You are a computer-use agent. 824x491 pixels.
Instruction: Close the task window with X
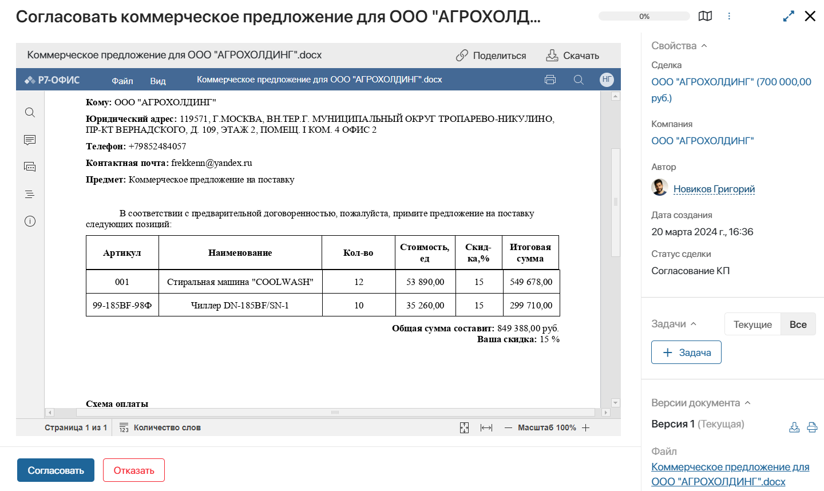click(810, 16)
